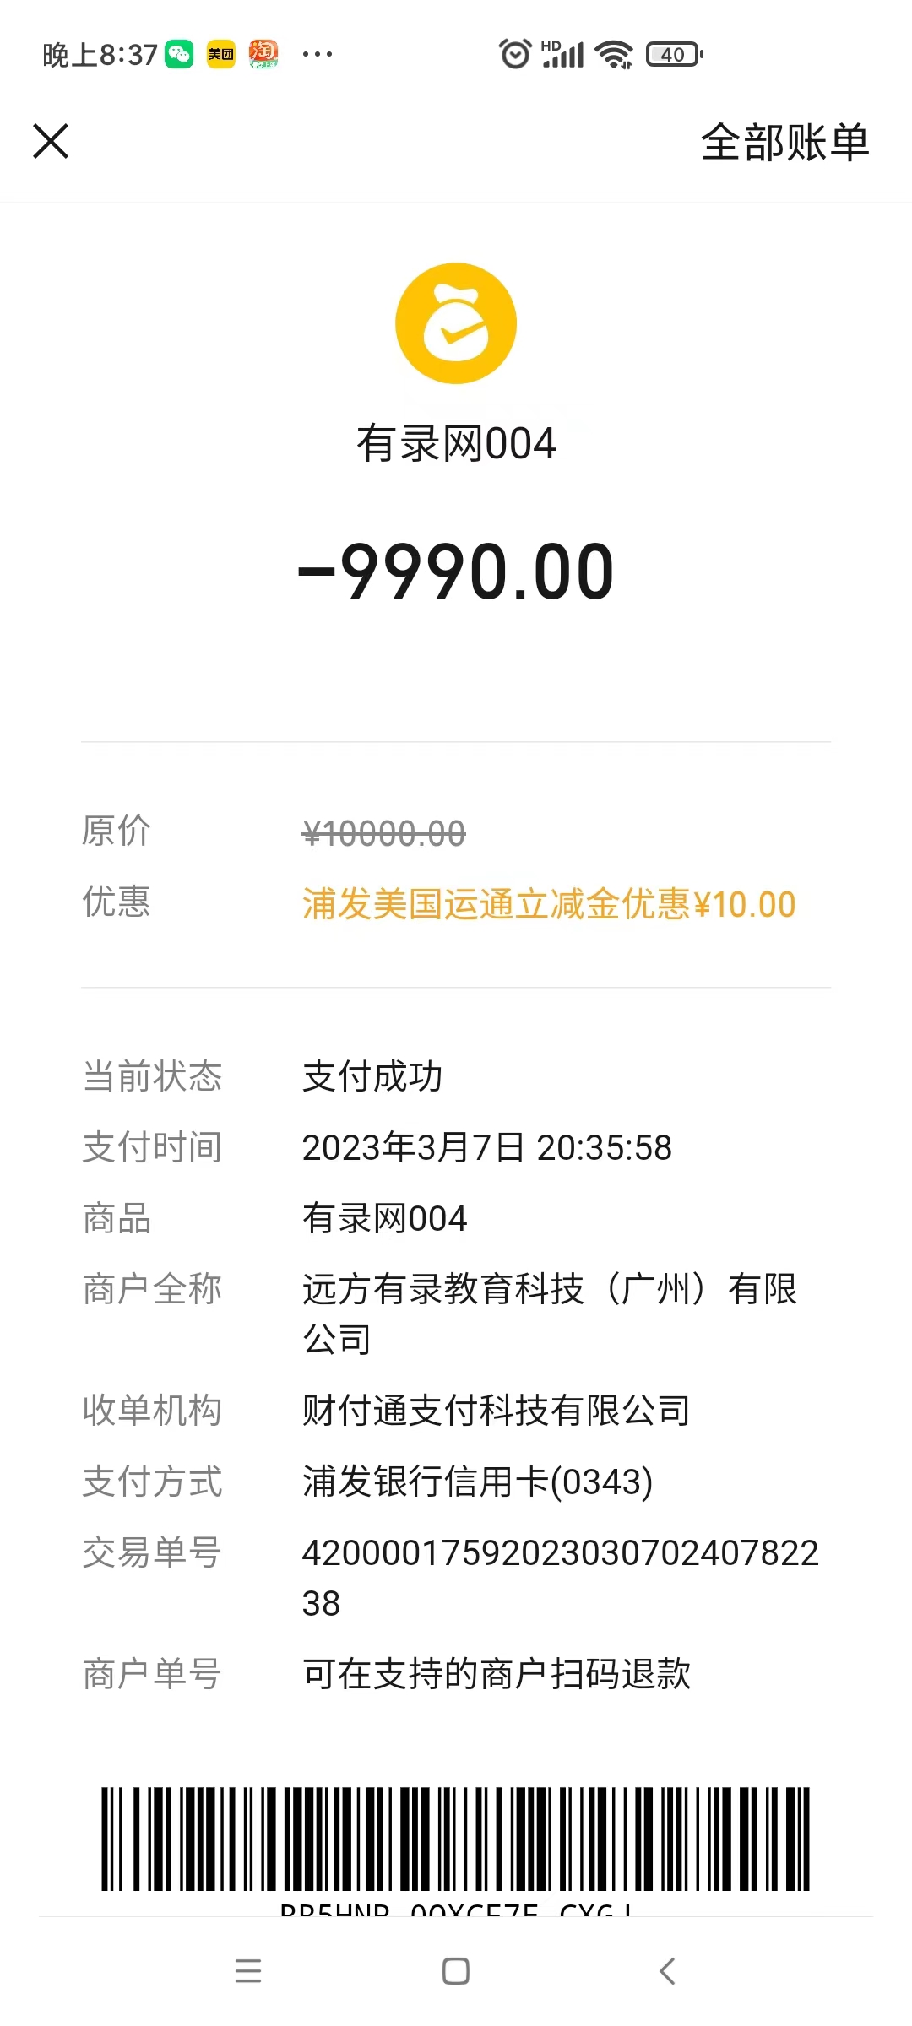Tap the WeChat notification icon
The height and width of the screenshot is (2026, 912).
[x=179, y=55]
